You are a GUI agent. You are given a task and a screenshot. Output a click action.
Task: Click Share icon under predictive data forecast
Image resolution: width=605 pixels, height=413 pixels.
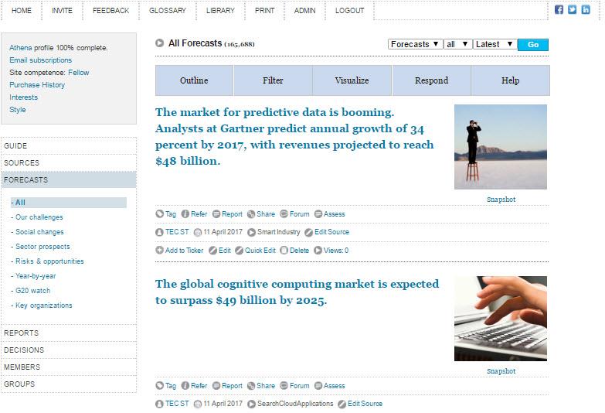(251, 214)
